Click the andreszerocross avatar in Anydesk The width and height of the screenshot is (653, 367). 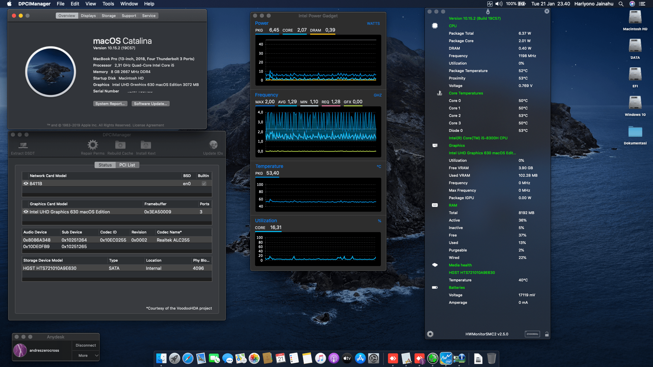pos(20,350)
